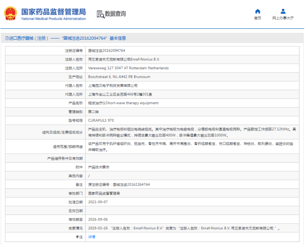The height and width of the screenshot is (245, 305).
Task: Click the national emblem logo
Action: pyautogui.click(x=11, y=14)
